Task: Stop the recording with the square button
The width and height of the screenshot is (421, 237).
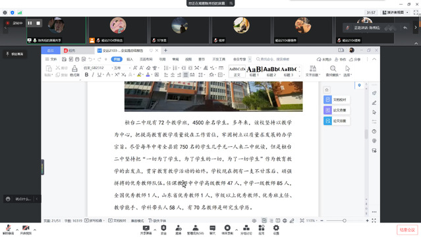Action: click(38, 23)
